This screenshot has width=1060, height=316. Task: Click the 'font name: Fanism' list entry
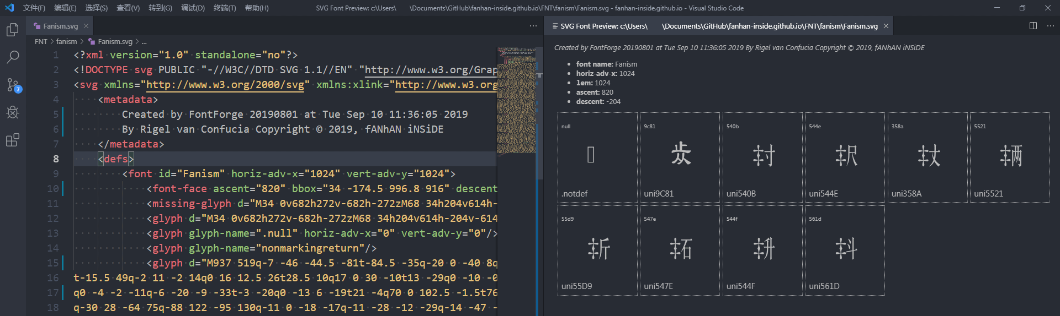coord(607,64)
